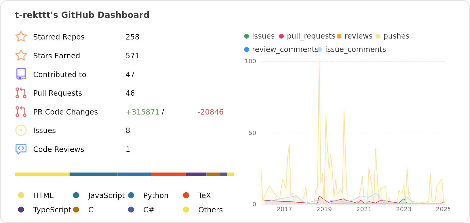Click the PR Code Changes label
The height and width of the screenshot is (223, 470).
point(66,112)
